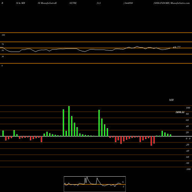The width and height of the screenshot is (192, 192).
Task: Click the 'SI MunafaSutraR' header text
Action: tap(47, 3)
